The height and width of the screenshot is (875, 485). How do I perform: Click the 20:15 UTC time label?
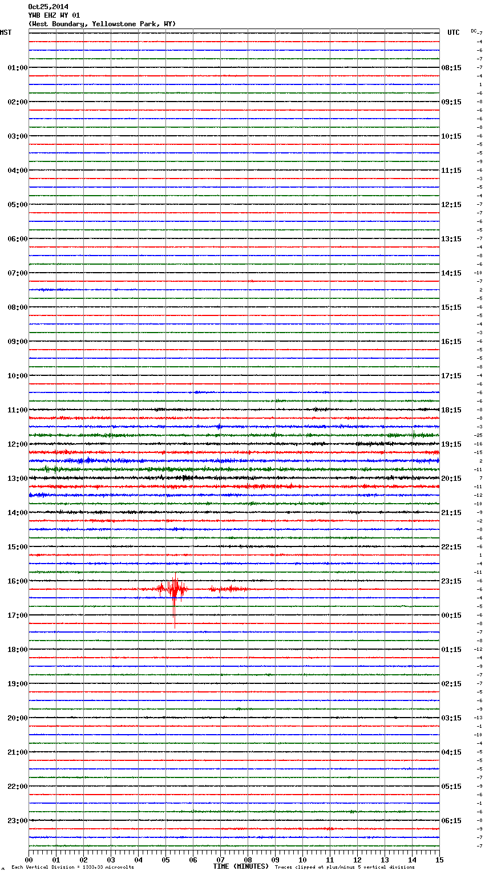tap(451, 479)
